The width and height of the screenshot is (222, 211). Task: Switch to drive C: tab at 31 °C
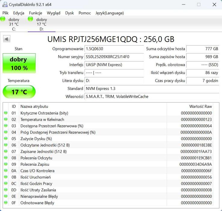tap(14, 24)
